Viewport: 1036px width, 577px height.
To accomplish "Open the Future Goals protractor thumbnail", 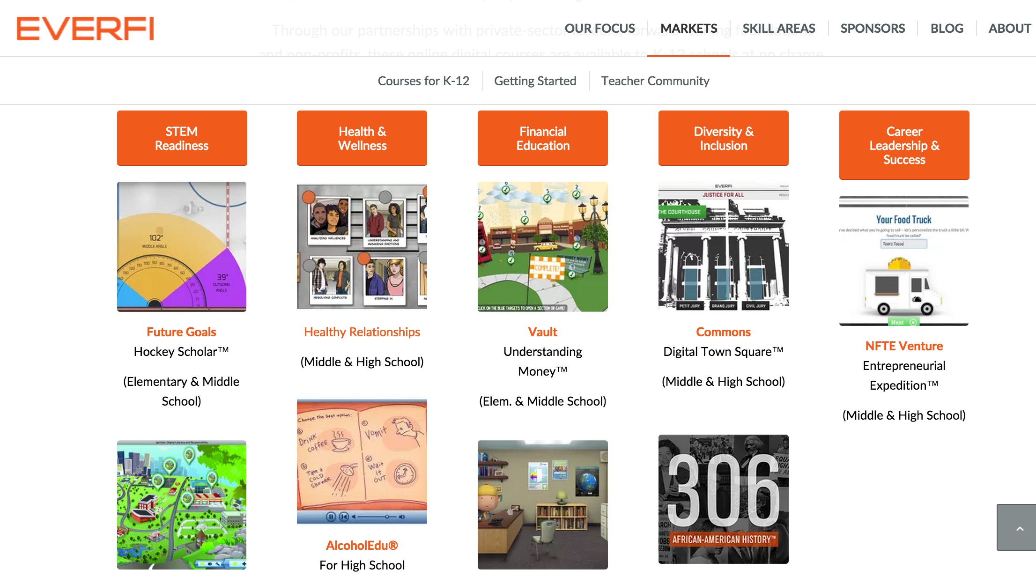I will click(182, 247).
